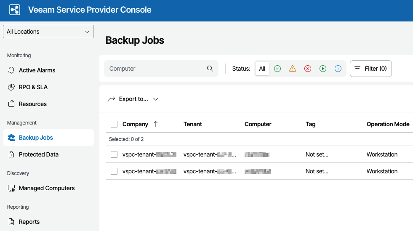Click the Export arrow icon
This screenshot has width=413, height=231.
112,99
